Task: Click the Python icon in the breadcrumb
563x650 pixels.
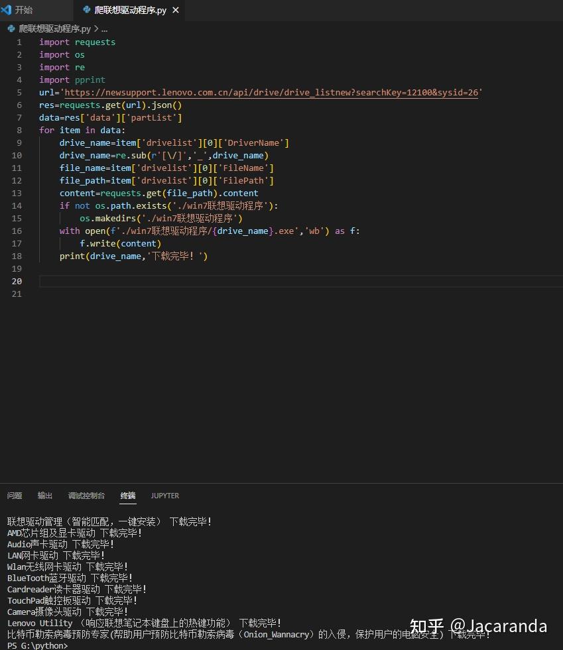Action: point(11,28)
